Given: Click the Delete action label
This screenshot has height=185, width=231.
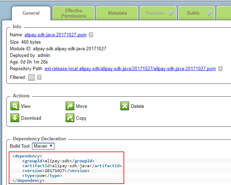Looking at the screenshot, I should (x=137, y=106).
